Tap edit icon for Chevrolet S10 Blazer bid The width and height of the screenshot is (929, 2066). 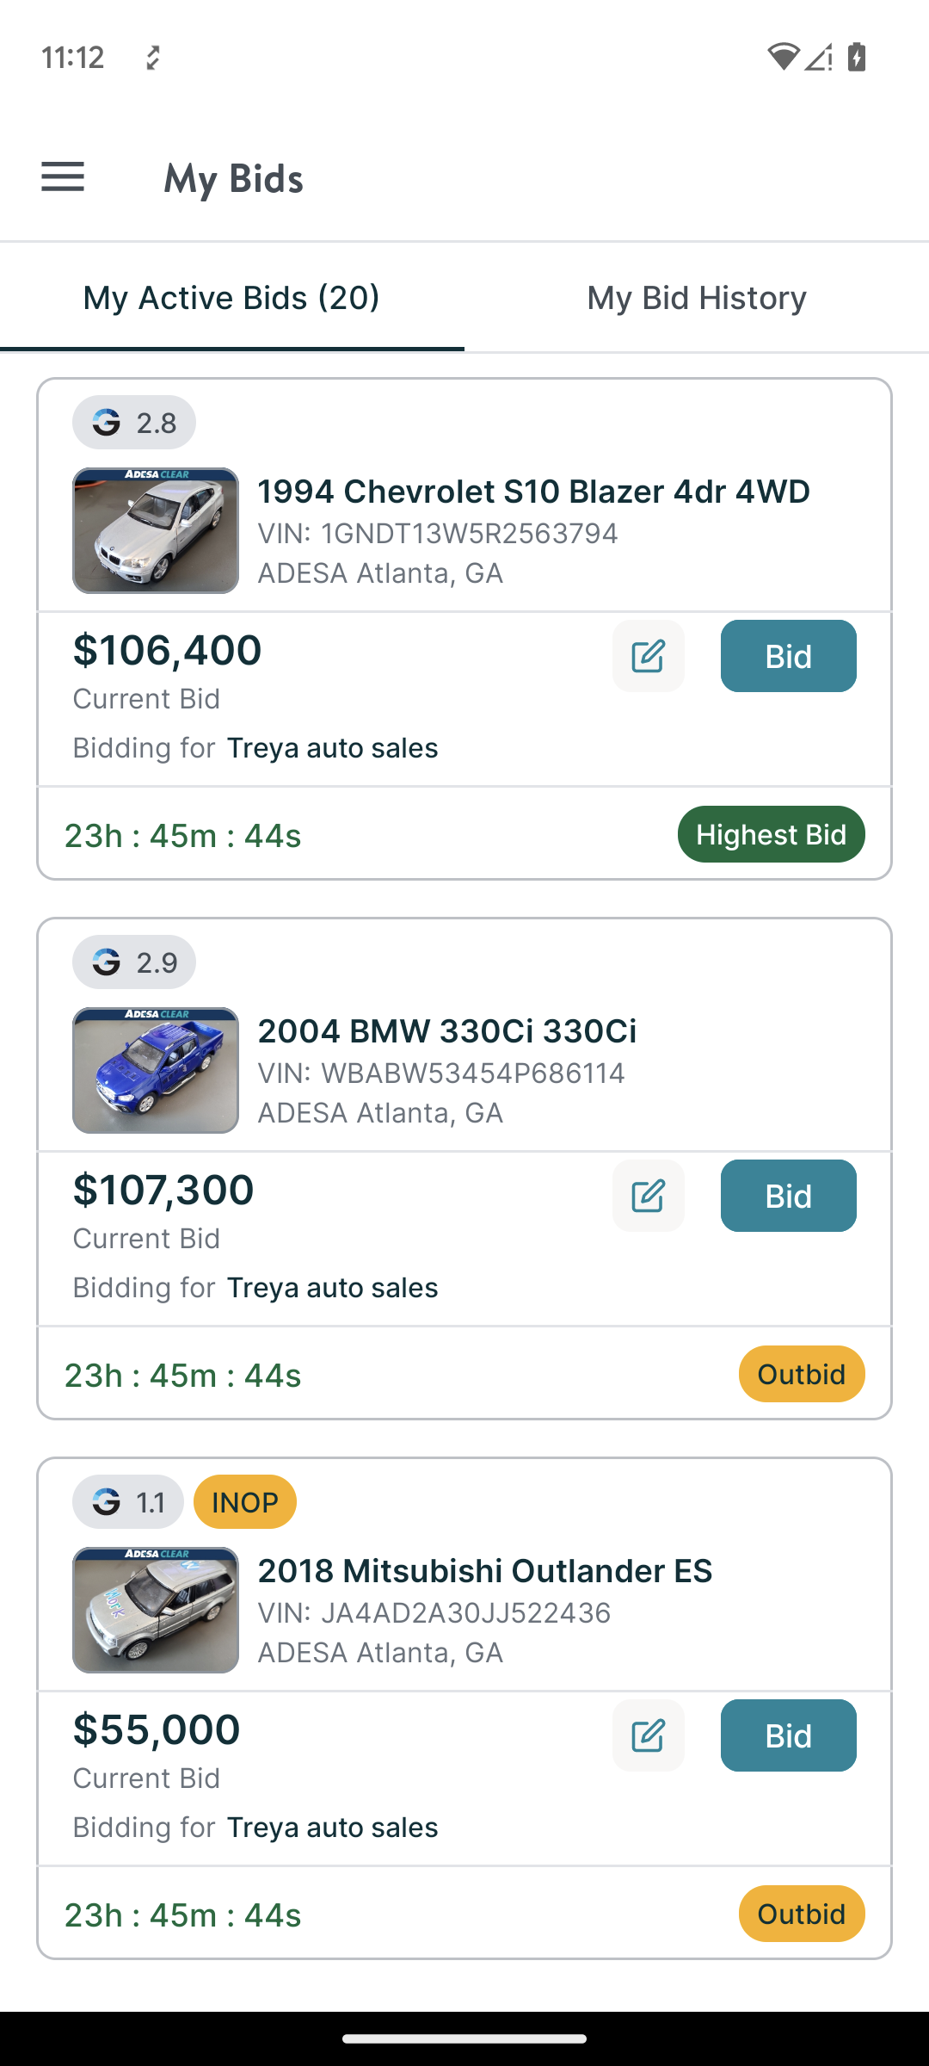pos(648,656)
